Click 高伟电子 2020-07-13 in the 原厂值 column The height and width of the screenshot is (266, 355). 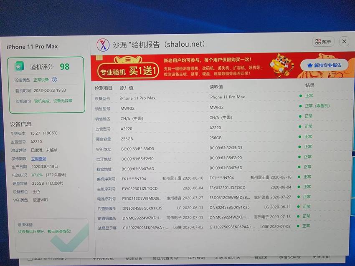coord(185,218)
